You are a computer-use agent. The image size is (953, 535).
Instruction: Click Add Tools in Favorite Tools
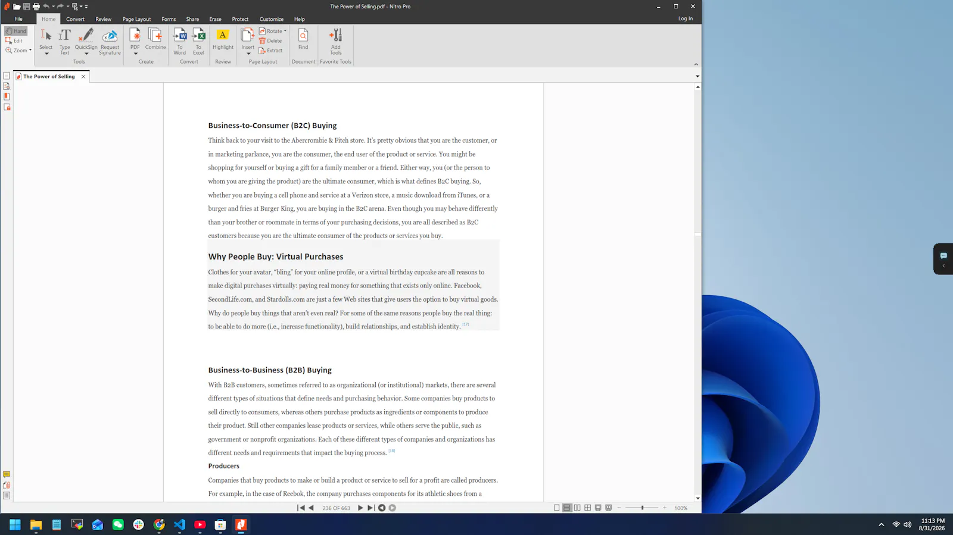pyautogui.click(x=336, y=41)
